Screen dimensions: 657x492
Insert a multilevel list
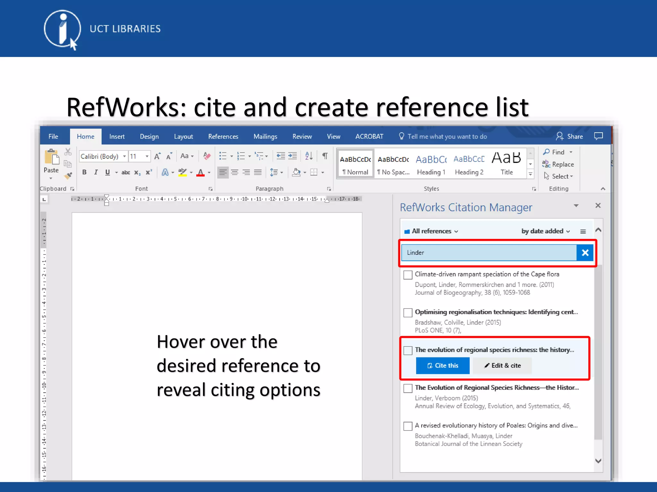tap(259, 156)
